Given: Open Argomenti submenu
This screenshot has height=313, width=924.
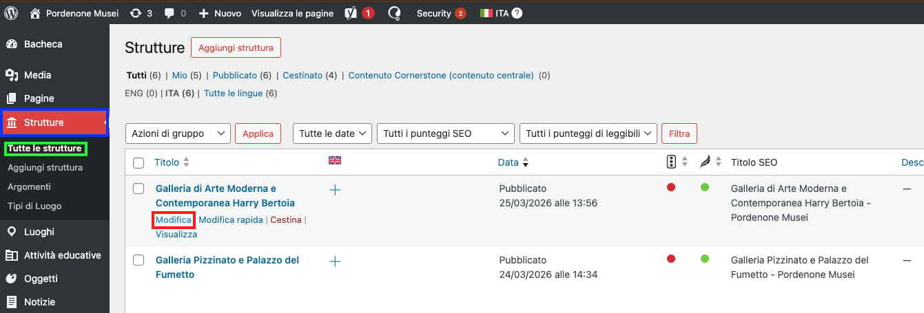Looking at the screenshot, I should 29,186.
